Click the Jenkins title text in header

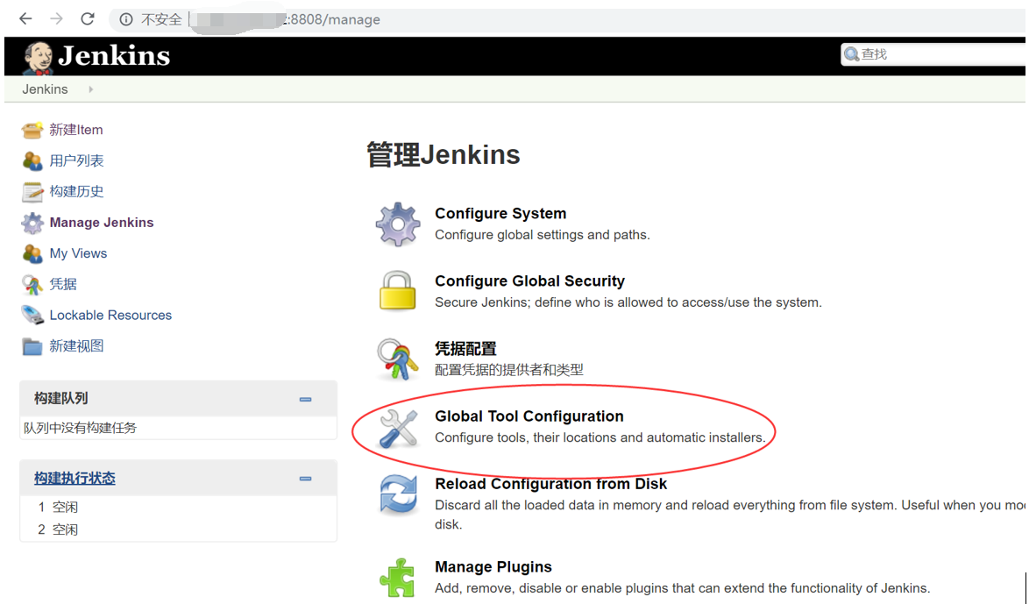(x=114, y=56)
